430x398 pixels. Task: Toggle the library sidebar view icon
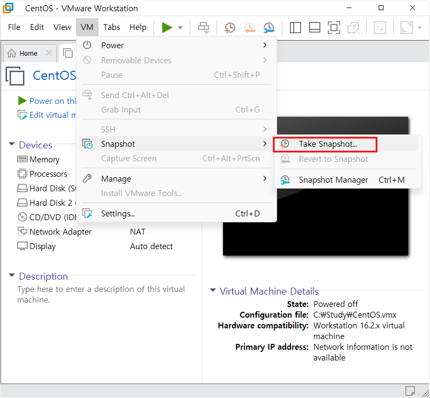tap(295, 27)
